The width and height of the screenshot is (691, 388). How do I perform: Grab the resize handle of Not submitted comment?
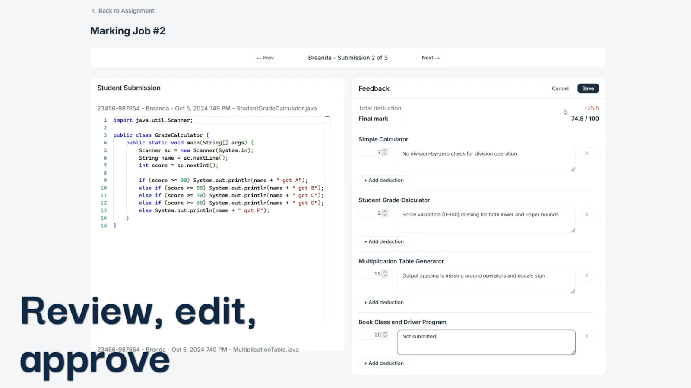click(573, 352)
